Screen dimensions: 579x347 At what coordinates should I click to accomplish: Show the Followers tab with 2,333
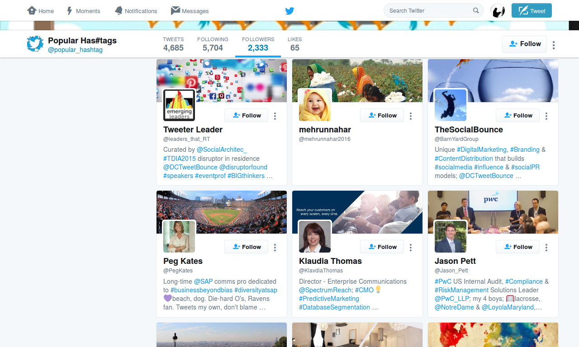pos(258,44)
